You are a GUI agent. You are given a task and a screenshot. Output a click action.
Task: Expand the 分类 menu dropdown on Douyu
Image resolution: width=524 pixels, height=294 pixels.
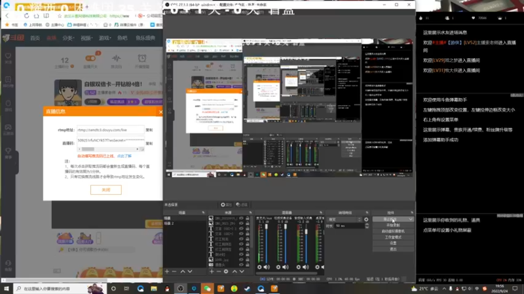68,38
